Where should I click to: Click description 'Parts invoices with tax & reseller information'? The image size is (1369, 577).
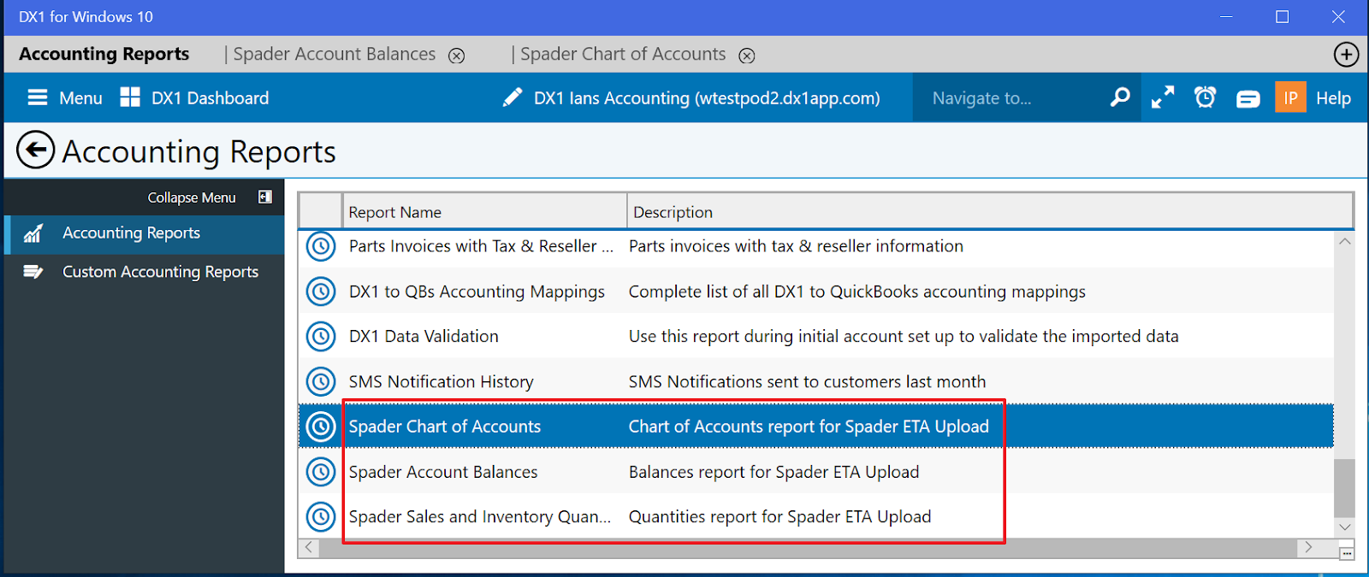pos(796,246)
